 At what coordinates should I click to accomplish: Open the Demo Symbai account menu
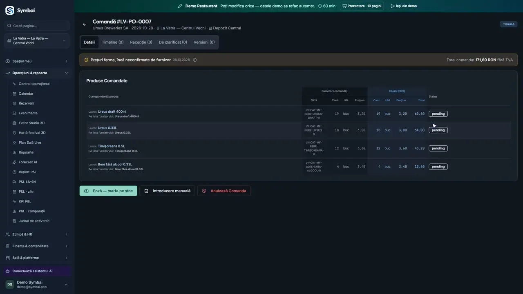tap(37, 285)
